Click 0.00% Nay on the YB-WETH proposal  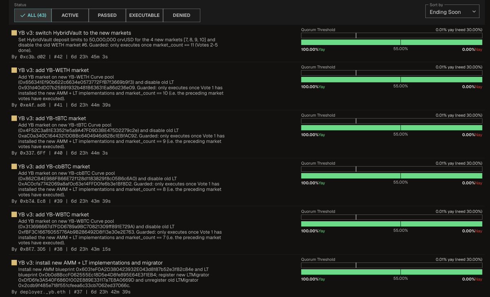coord(472,87)
